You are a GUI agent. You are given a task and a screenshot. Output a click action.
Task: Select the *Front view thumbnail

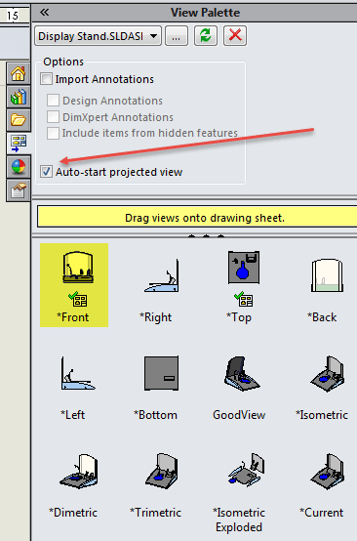(x=74, y=285)
